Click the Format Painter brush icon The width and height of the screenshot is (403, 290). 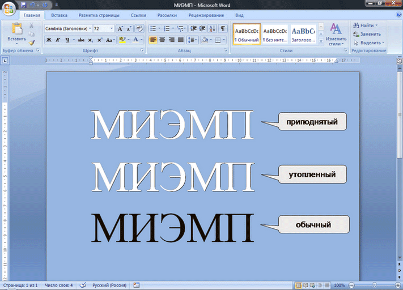coord(32,42)
